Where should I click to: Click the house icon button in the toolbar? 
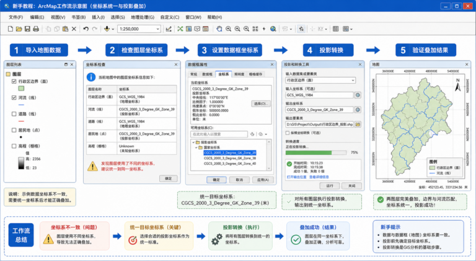click(x=301, y=29)
